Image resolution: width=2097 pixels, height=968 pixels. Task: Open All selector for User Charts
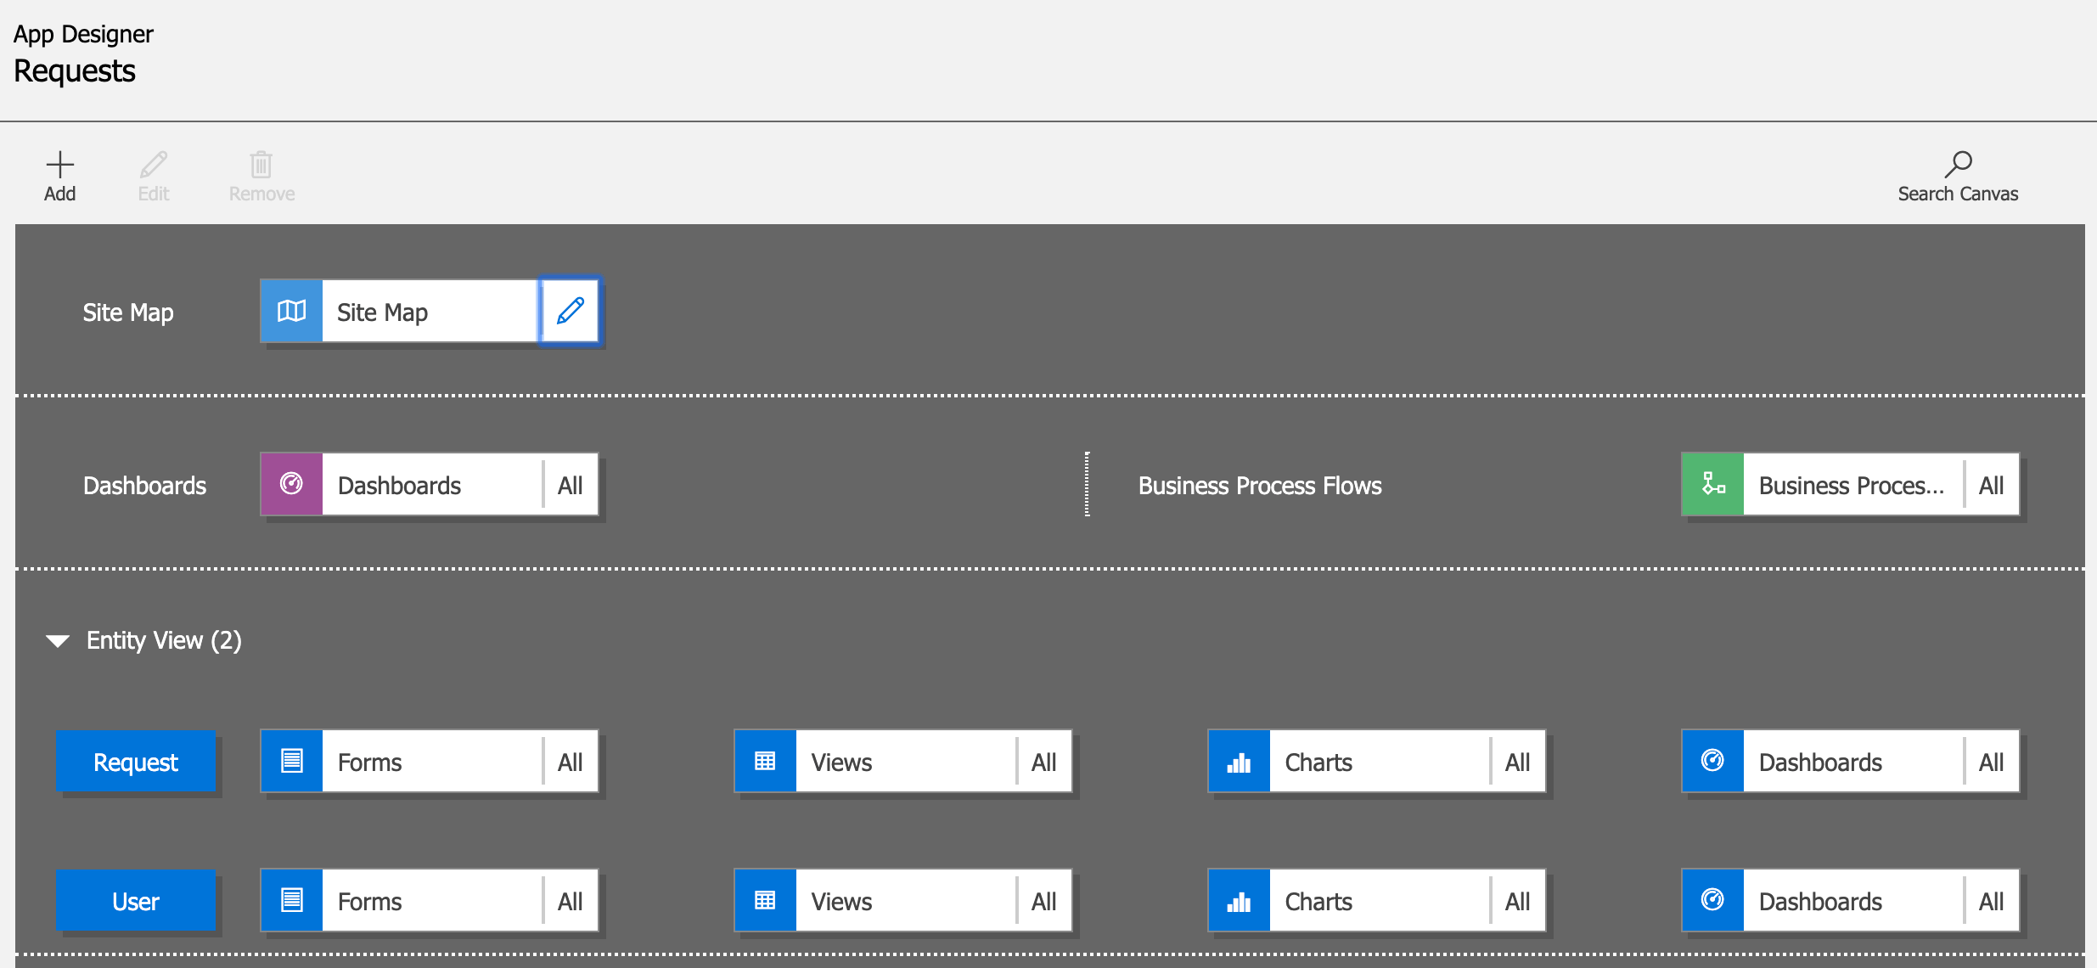1517,901
